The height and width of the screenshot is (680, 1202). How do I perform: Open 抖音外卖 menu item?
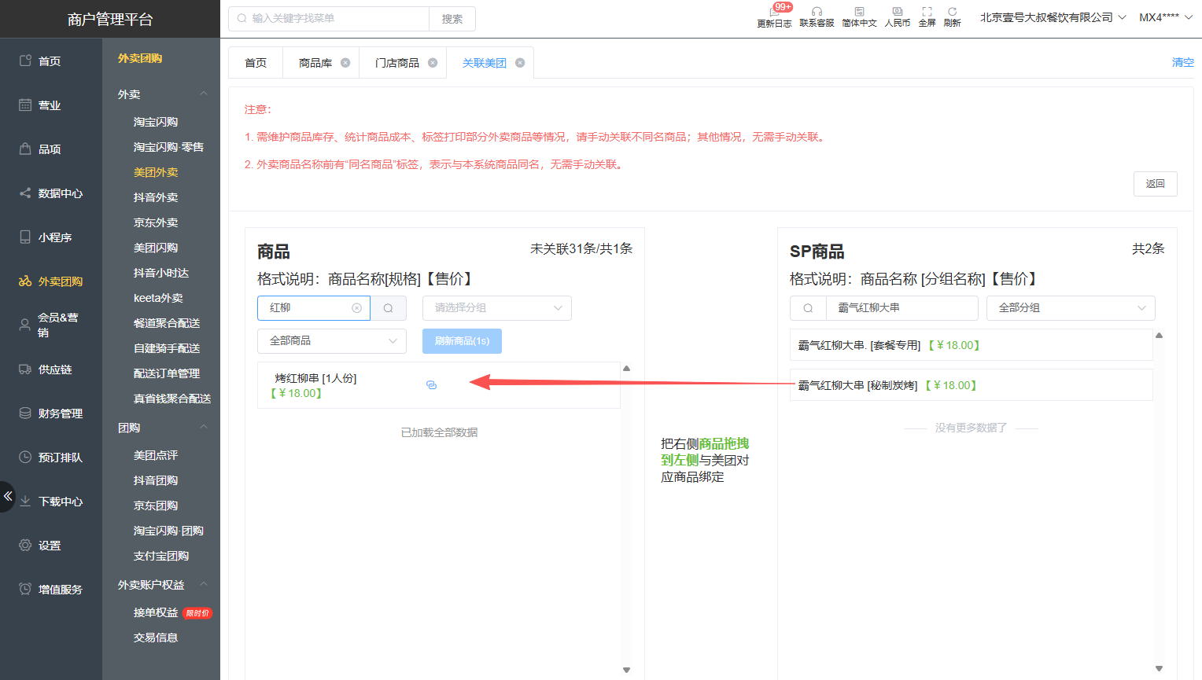click(156, 197)
